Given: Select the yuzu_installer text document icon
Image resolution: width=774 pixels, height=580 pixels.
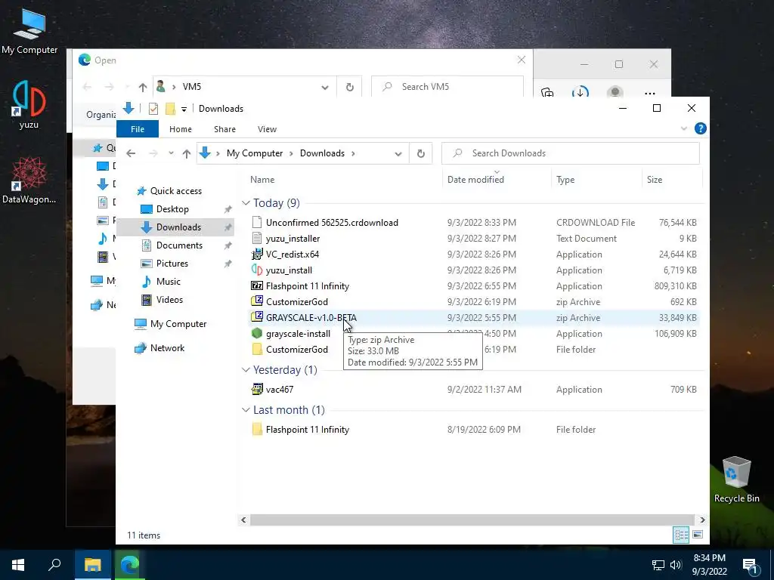Looking at the screenshot, I should coord(257,239).
